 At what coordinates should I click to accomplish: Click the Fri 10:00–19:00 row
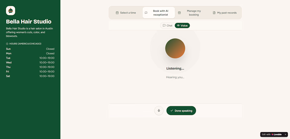(x=30, y=72)
